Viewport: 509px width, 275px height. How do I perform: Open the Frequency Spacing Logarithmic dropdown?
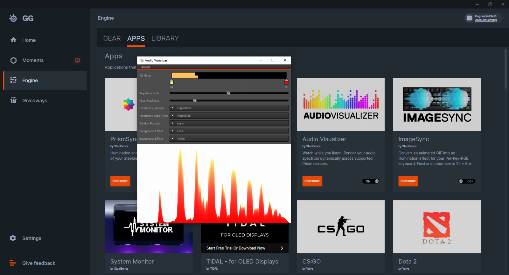point(229,108)
